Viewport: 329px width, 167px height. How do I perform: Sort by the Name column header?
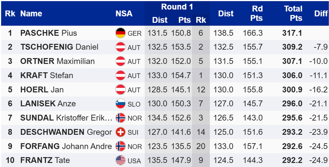point(31,14)
